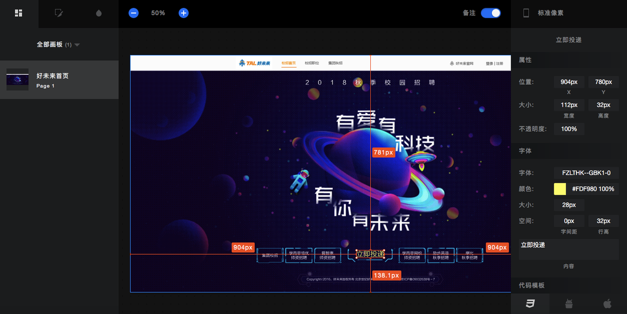This screenshot has height=314, width=627.
Task: Select the 有爱有科技 slogan text
Action: [384, 131]
